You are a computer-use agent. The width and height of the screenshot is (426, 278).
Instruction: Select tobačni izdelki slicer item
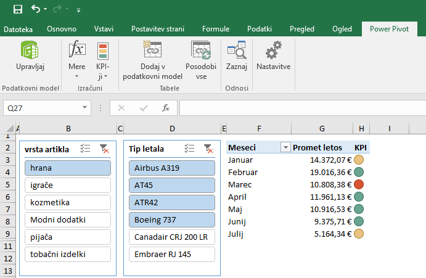click(68, 255)
